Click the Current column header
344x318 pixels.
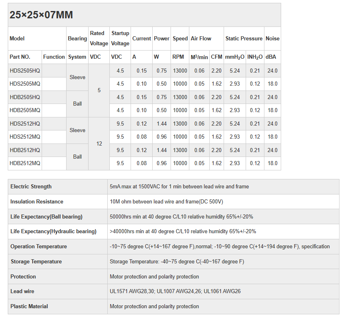[x=142, y=39]
